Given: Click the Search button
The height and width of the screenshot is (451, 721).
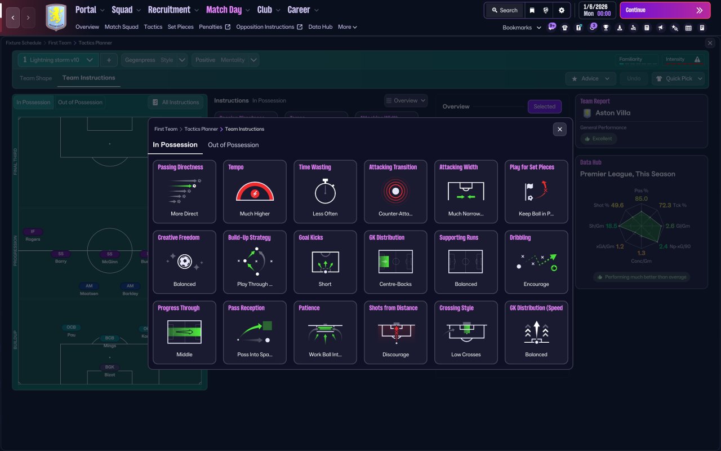Looking at the screenshot, I should (504, 10).
